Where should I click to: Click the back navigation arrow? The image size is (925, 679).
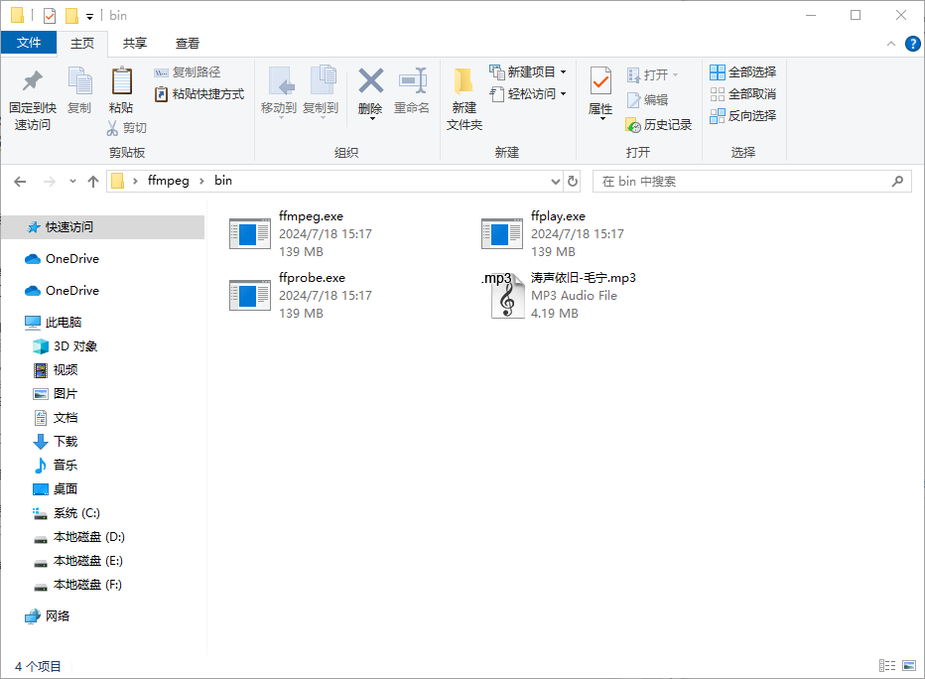coord(20,181)
